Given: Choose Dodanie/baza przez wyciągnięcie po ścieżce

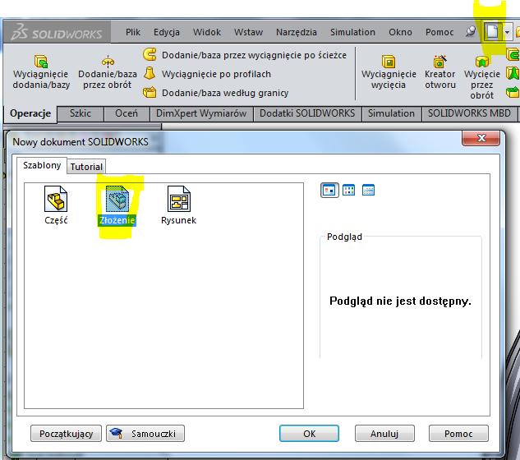Looking at the screenshot, I should coord(245,55).
